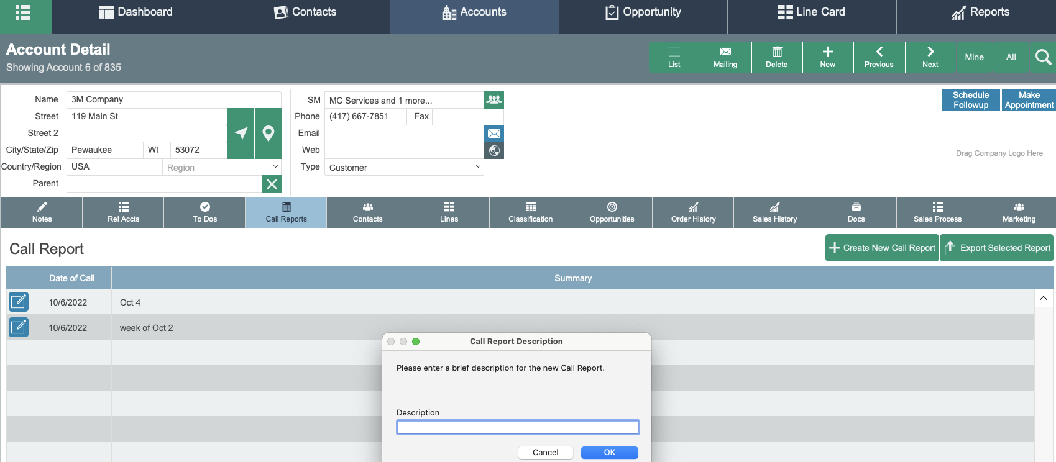The height and width of the screenshot is (462, 1056).
Task: Open the Contacts top tab
Action: [305, 12]
